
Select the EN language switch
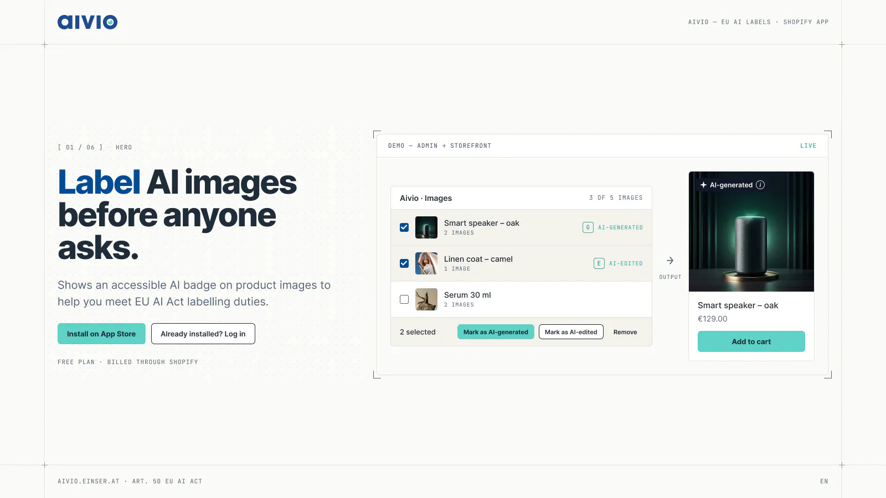[824, 481]
